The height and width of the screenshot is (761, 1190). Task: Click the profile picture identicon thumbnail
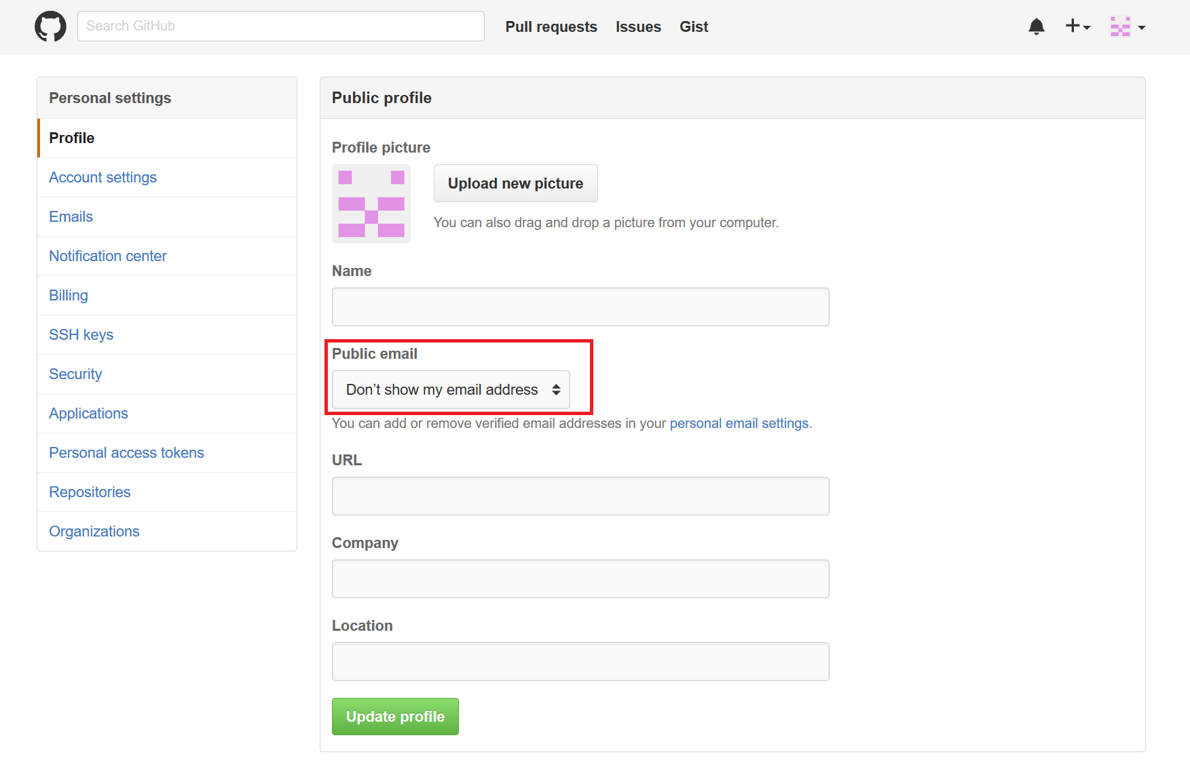(371, 203)
